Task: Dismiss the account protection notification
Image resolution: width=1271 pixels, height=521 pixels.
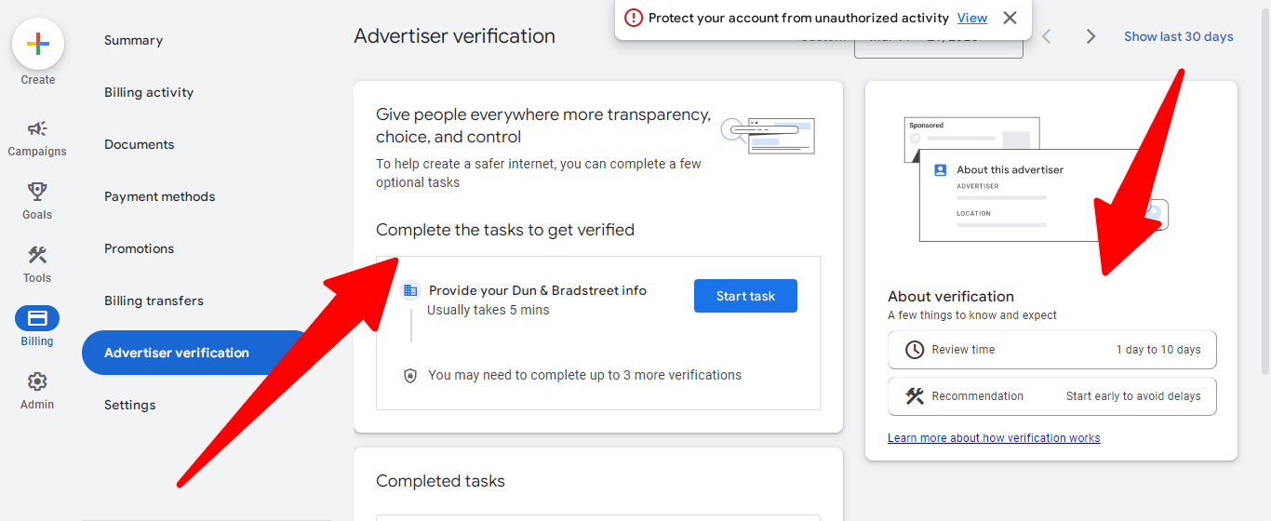Action: tap(1010, 18)
